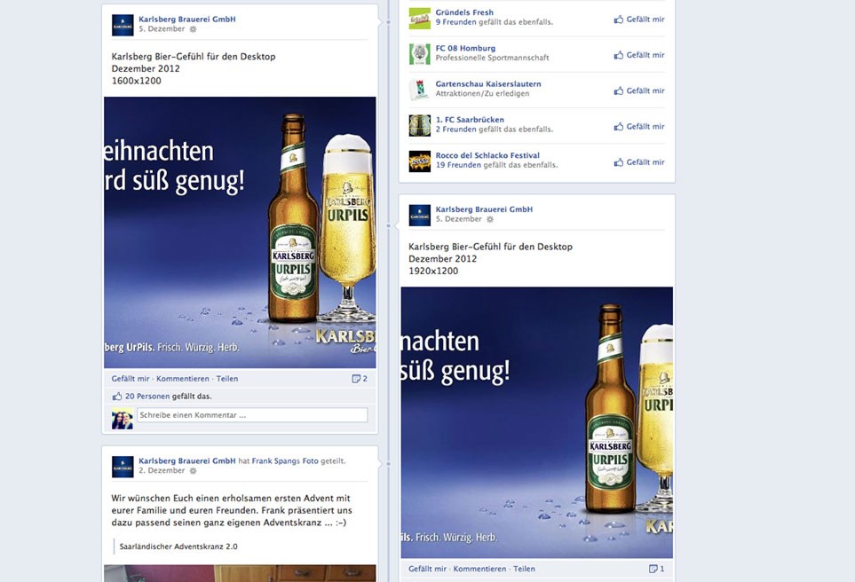Click the 1920x1200 resolution text
The height and width of the screenshot is (582, 855).
pyautogui.click(x=433, y=271)
